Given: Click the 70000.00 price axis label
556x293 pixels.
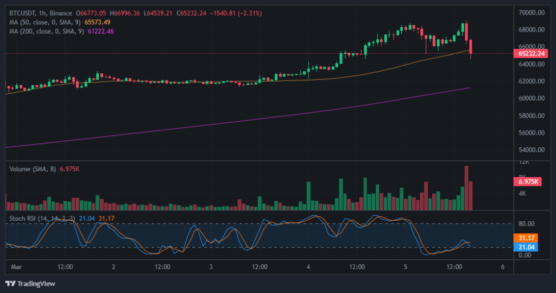Looking at the screenshot, I should tap(532, 13).
